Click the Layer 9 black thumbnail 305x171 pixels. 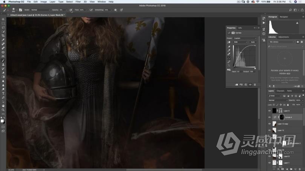click(274, 111)
